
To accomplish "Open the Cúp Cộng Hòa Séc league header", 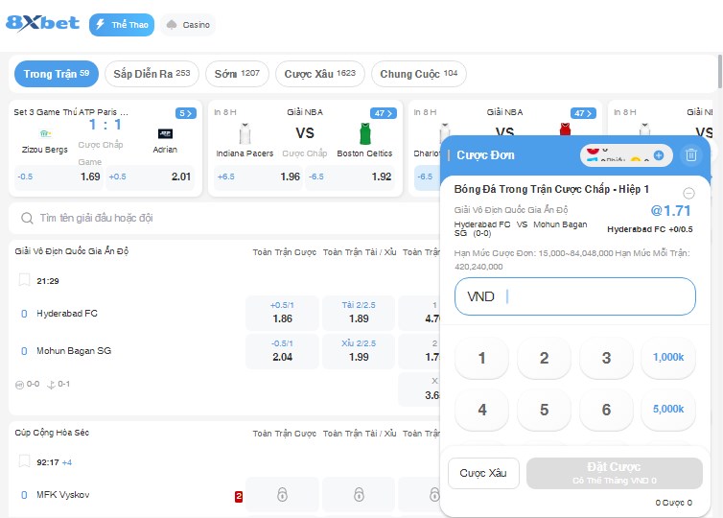I will [x=52, y=433].
